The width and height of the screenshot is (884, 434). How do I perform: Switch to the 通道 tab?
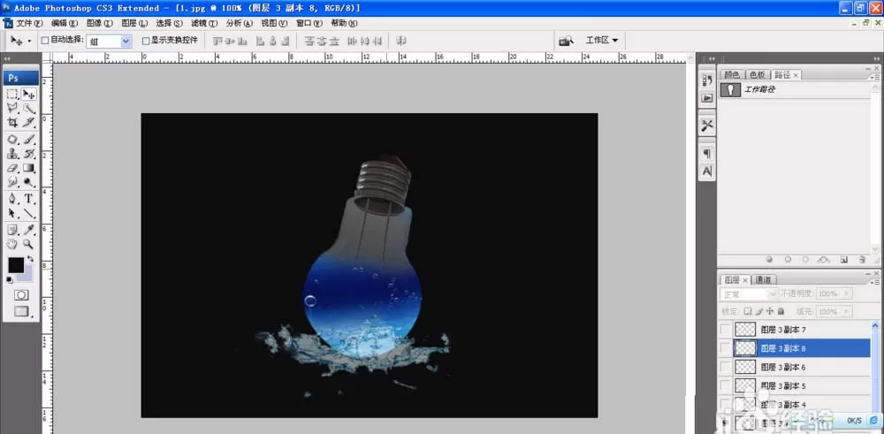(764, 279)
